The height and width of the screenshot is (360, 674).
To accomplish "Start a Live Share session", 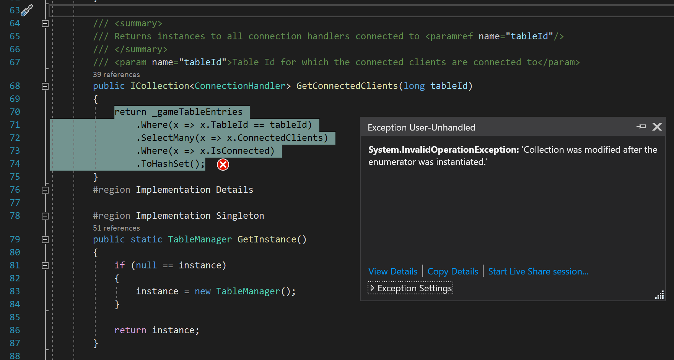I will tap(538, 271).
